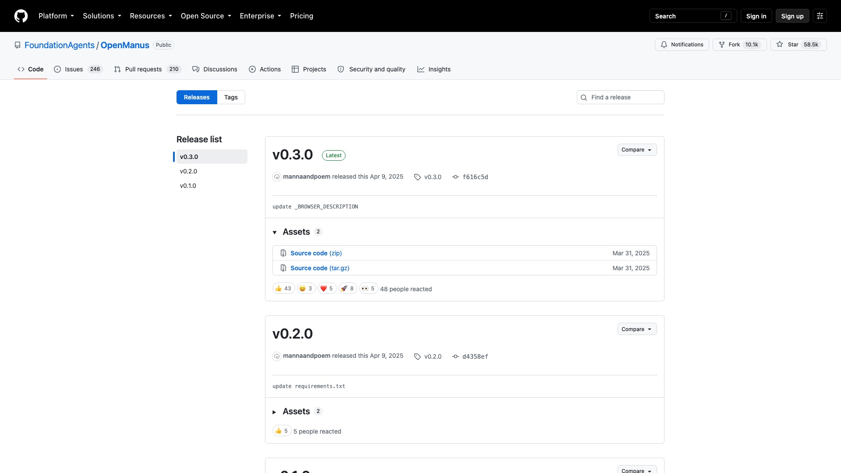The height and width of the screenshot is (473, 841).
Task: Switch to the Tags tab
Action: [231, 97]
